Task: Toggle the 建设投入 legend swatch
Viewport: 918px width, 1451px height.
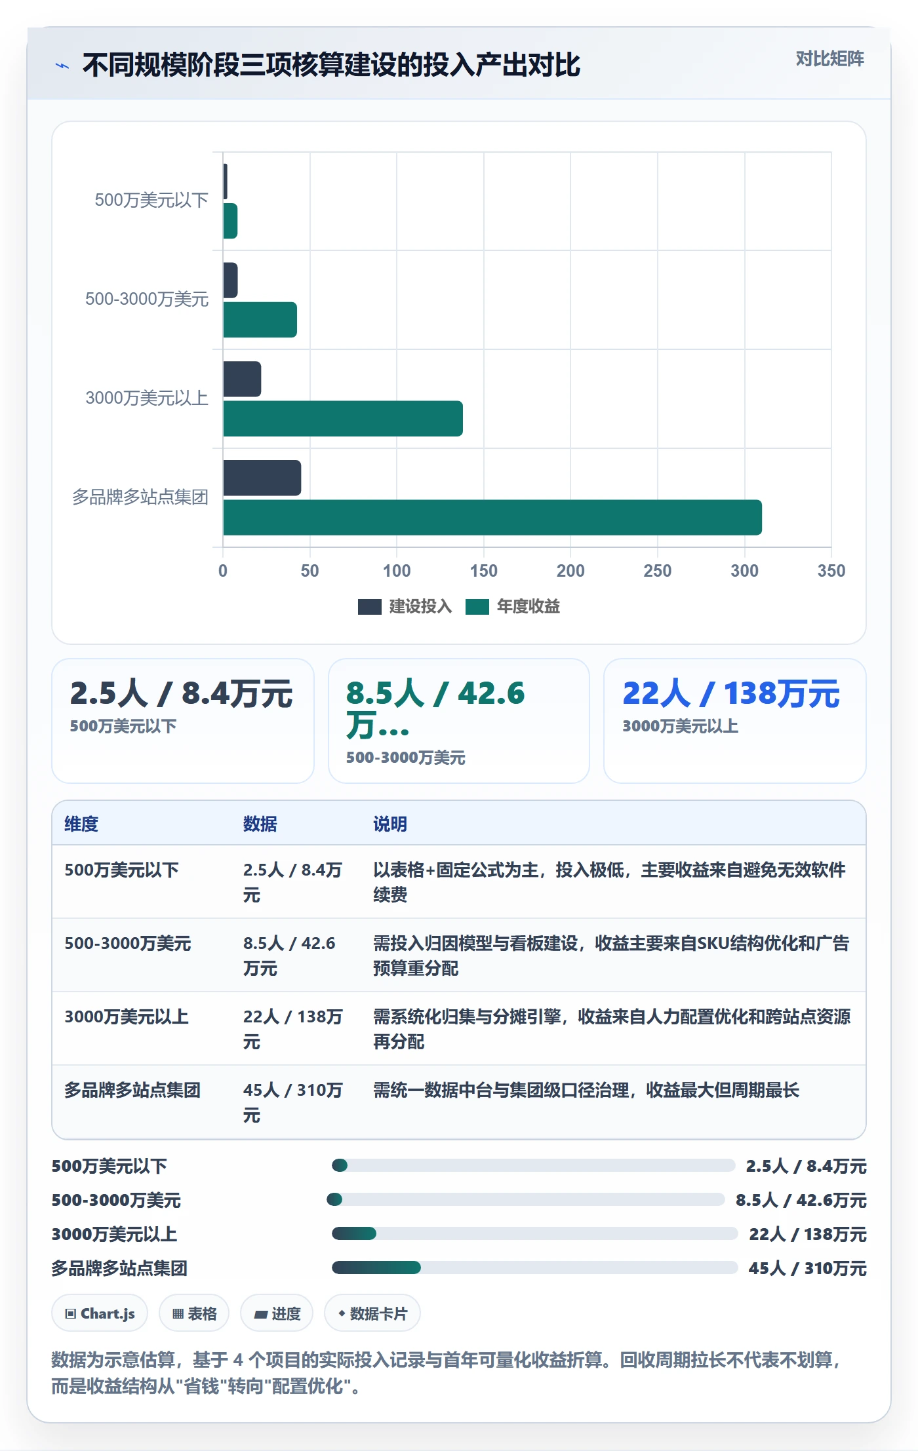Action: point(369,607)
